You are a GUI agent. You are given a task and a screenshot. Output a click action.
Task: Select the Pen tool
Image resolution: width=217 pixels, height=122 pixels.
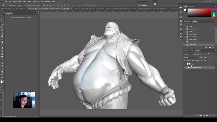[x=2, y=60]
